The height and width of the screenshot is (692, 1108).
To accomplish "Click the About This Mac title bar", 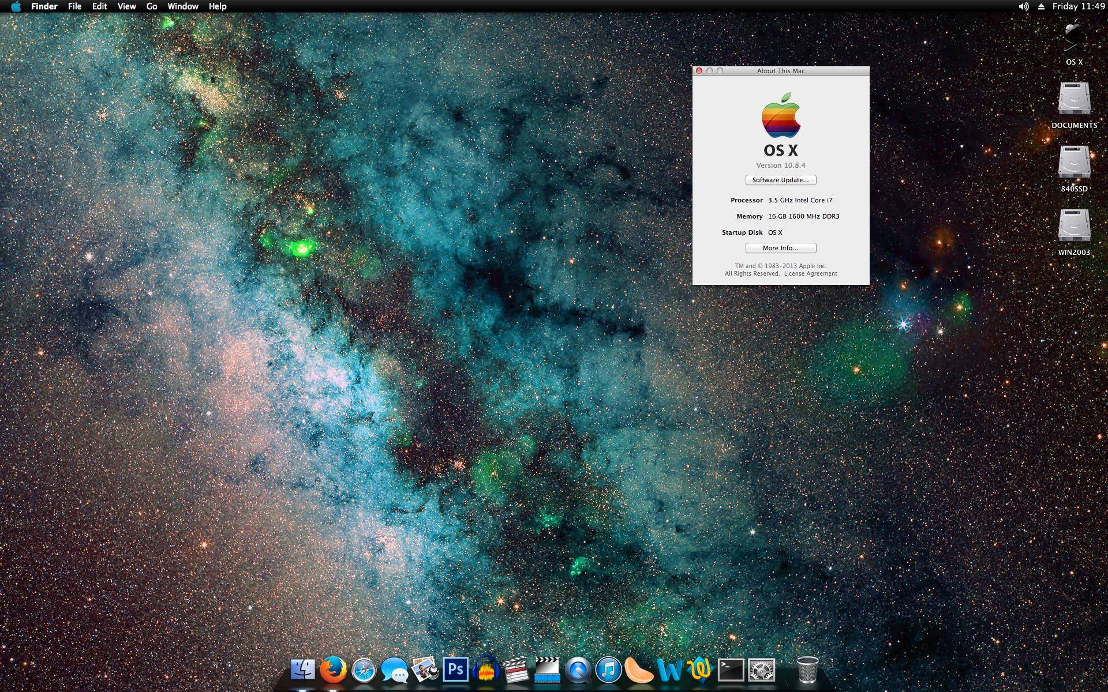I will tap(781, 71).
